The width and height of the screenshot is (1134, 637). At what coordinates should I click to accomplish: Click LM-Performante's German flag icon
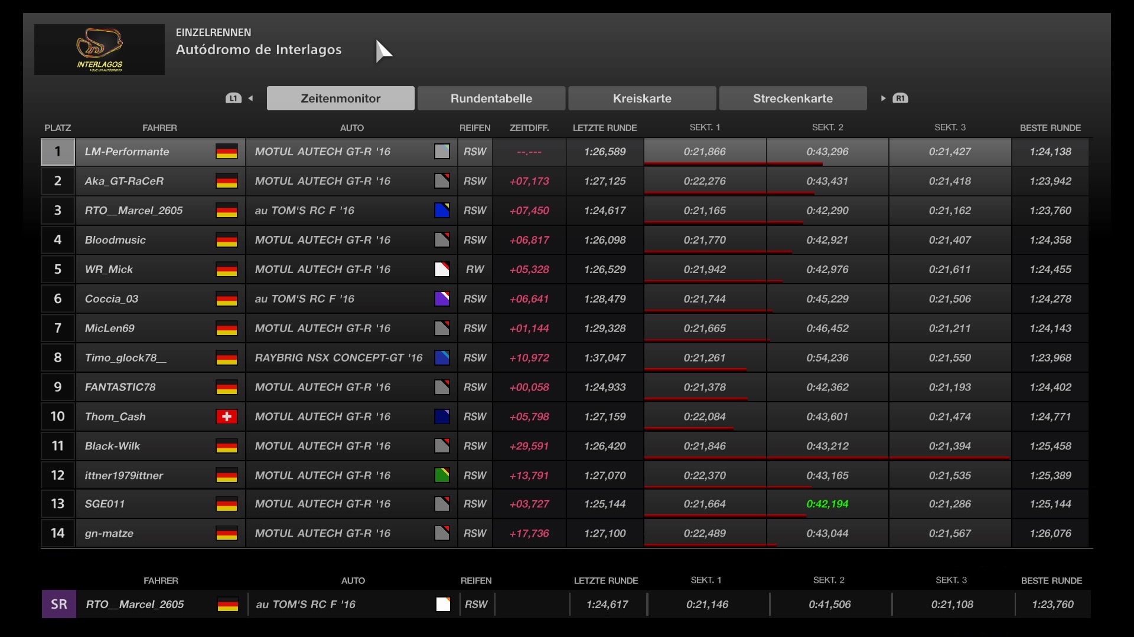pyautogui.click(x=226, y=152)
